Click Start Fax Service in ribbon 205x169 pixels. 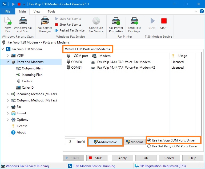[68, 19]
